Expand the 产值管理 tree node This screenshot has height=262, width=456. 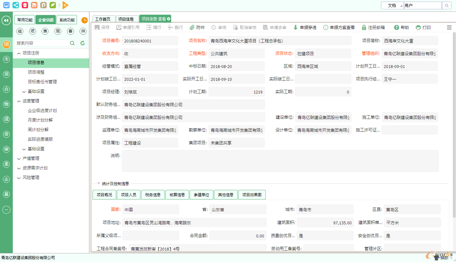[x=19, y=159]
